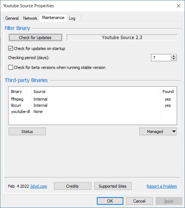
Task: Click the Report a Problem link
Action: [x=162, y=186]
